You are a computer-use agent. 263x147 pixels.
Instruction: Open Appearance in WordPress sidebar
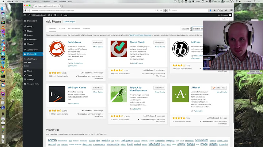click(33, 50)
